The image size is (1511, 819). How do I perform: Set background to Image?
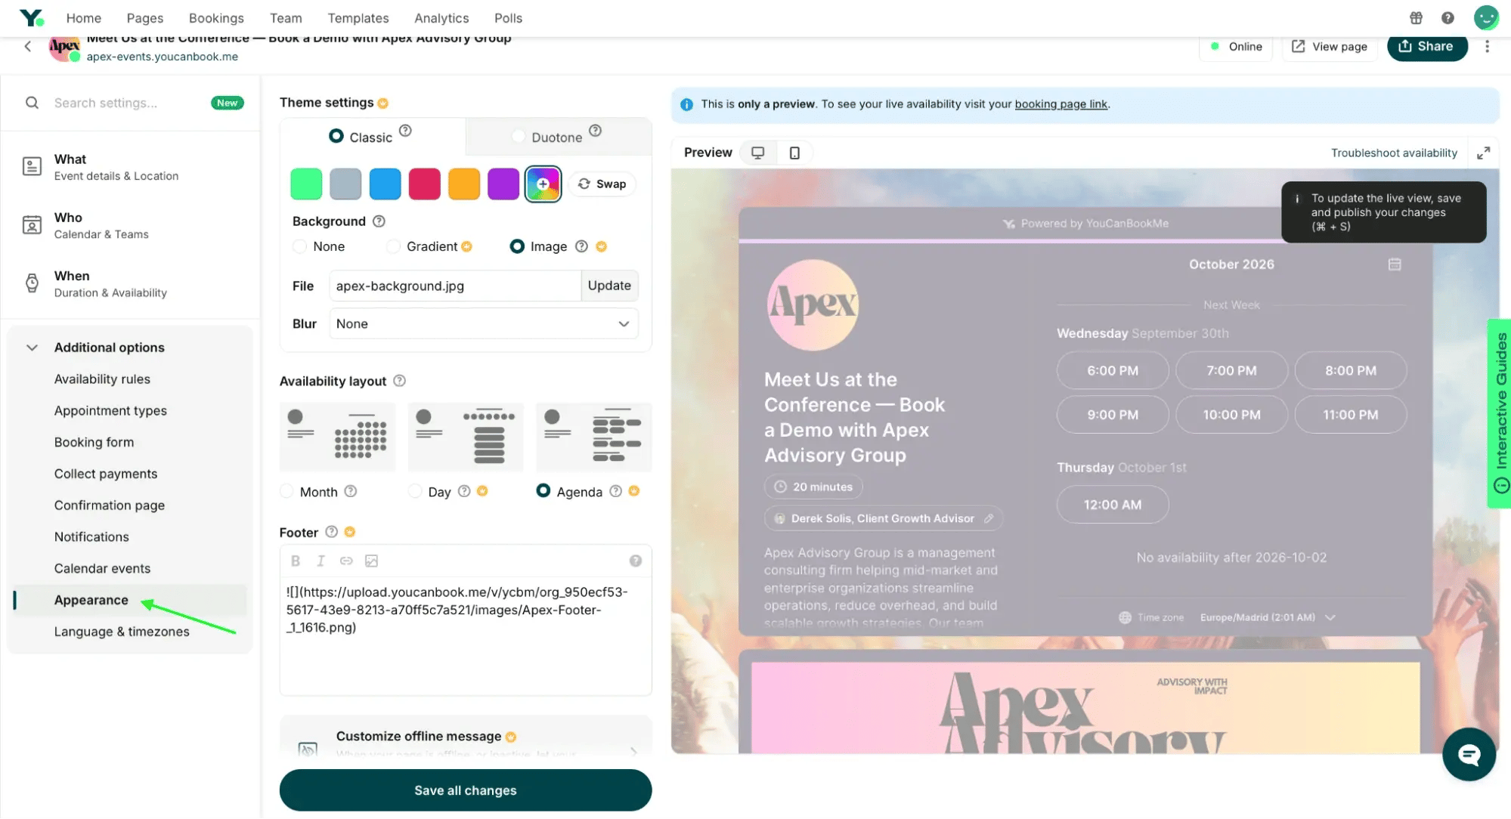(517, 246)
